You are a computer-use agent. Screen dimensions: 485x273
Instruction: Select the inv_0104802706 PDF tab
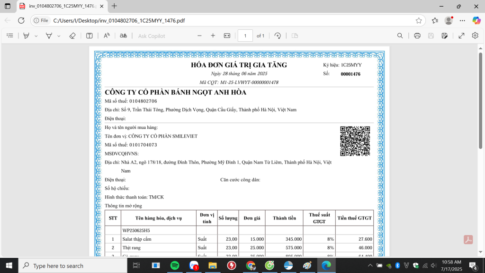(62, 6)
